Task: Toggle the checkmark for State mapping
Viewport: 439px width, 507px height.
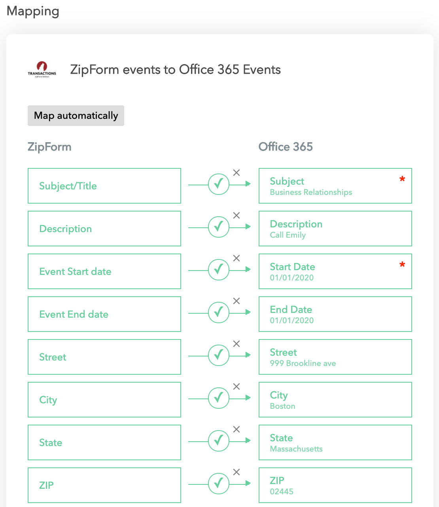Action: (219, 441)
